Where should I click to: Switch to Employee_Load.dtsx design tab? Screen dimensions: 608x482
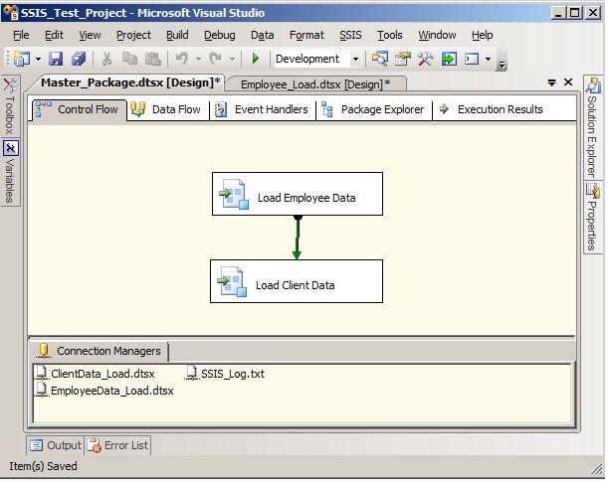[x=315, y=84]
